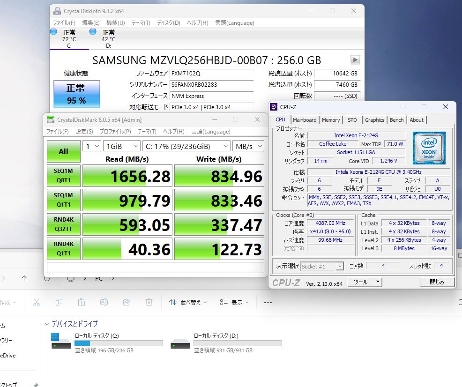This screenshot has width=462, height=387.
Task: Collapse the デバイスとドライブ group
Action: click(47, 324)
